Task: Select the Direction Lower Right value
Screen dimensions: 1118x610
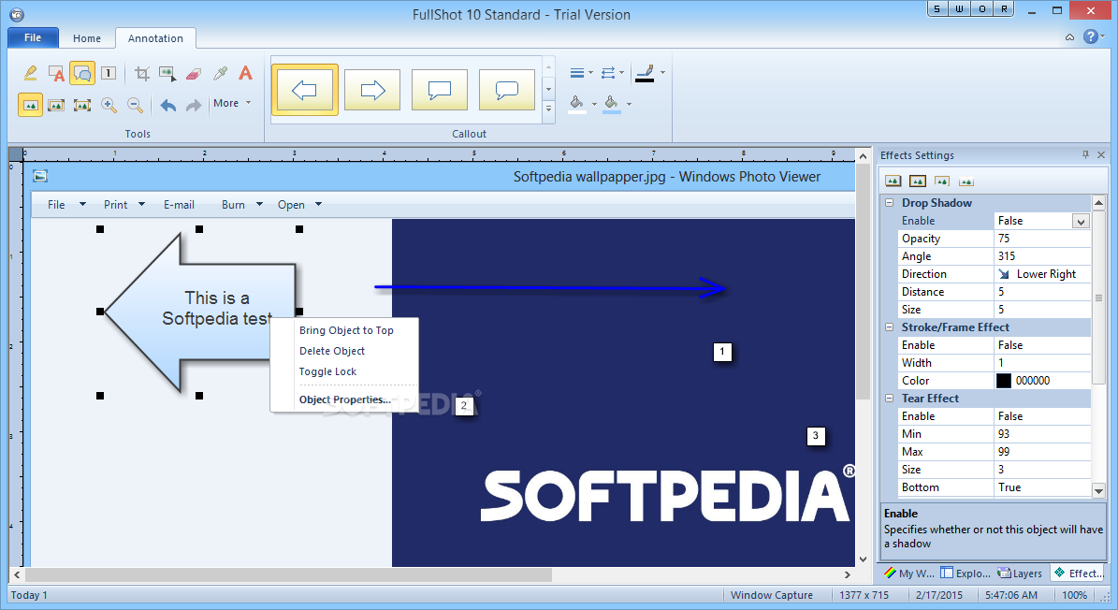Action: 1042,274
